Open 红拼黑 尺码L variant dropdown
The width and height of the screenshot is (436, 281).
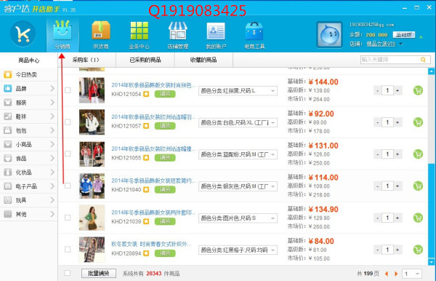(x=238, y=91)
